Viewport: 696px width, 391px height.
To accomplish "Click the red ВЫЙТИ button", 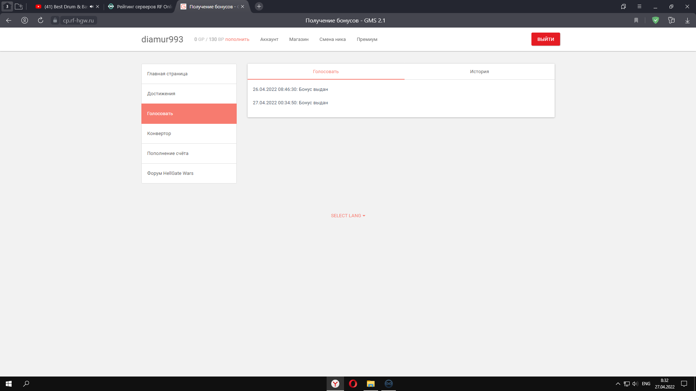I will click(x=546, y=39).
